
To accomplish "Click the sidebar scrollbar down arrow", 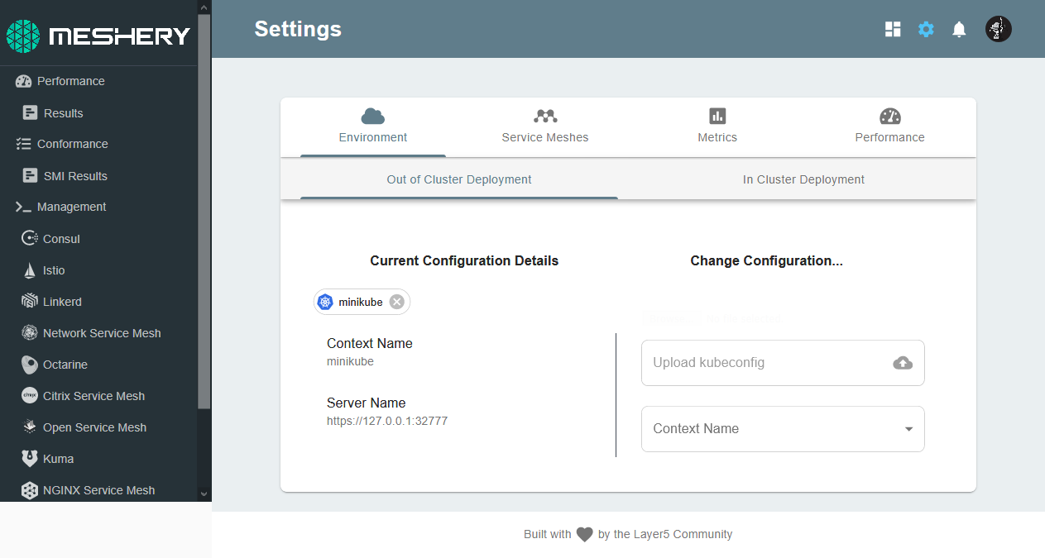I will tap(204, 494).
